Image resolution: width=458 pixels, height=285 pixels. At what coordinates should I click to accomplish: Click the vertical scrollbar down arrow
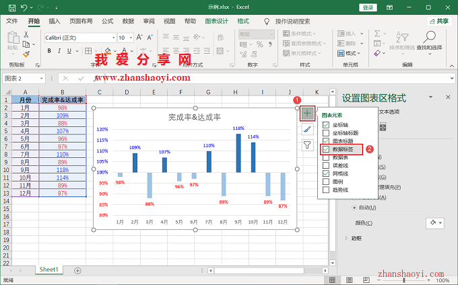333,263
